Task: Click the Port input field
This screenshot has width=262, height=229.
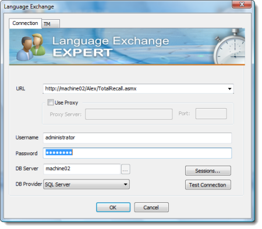Action: [211, 113]
